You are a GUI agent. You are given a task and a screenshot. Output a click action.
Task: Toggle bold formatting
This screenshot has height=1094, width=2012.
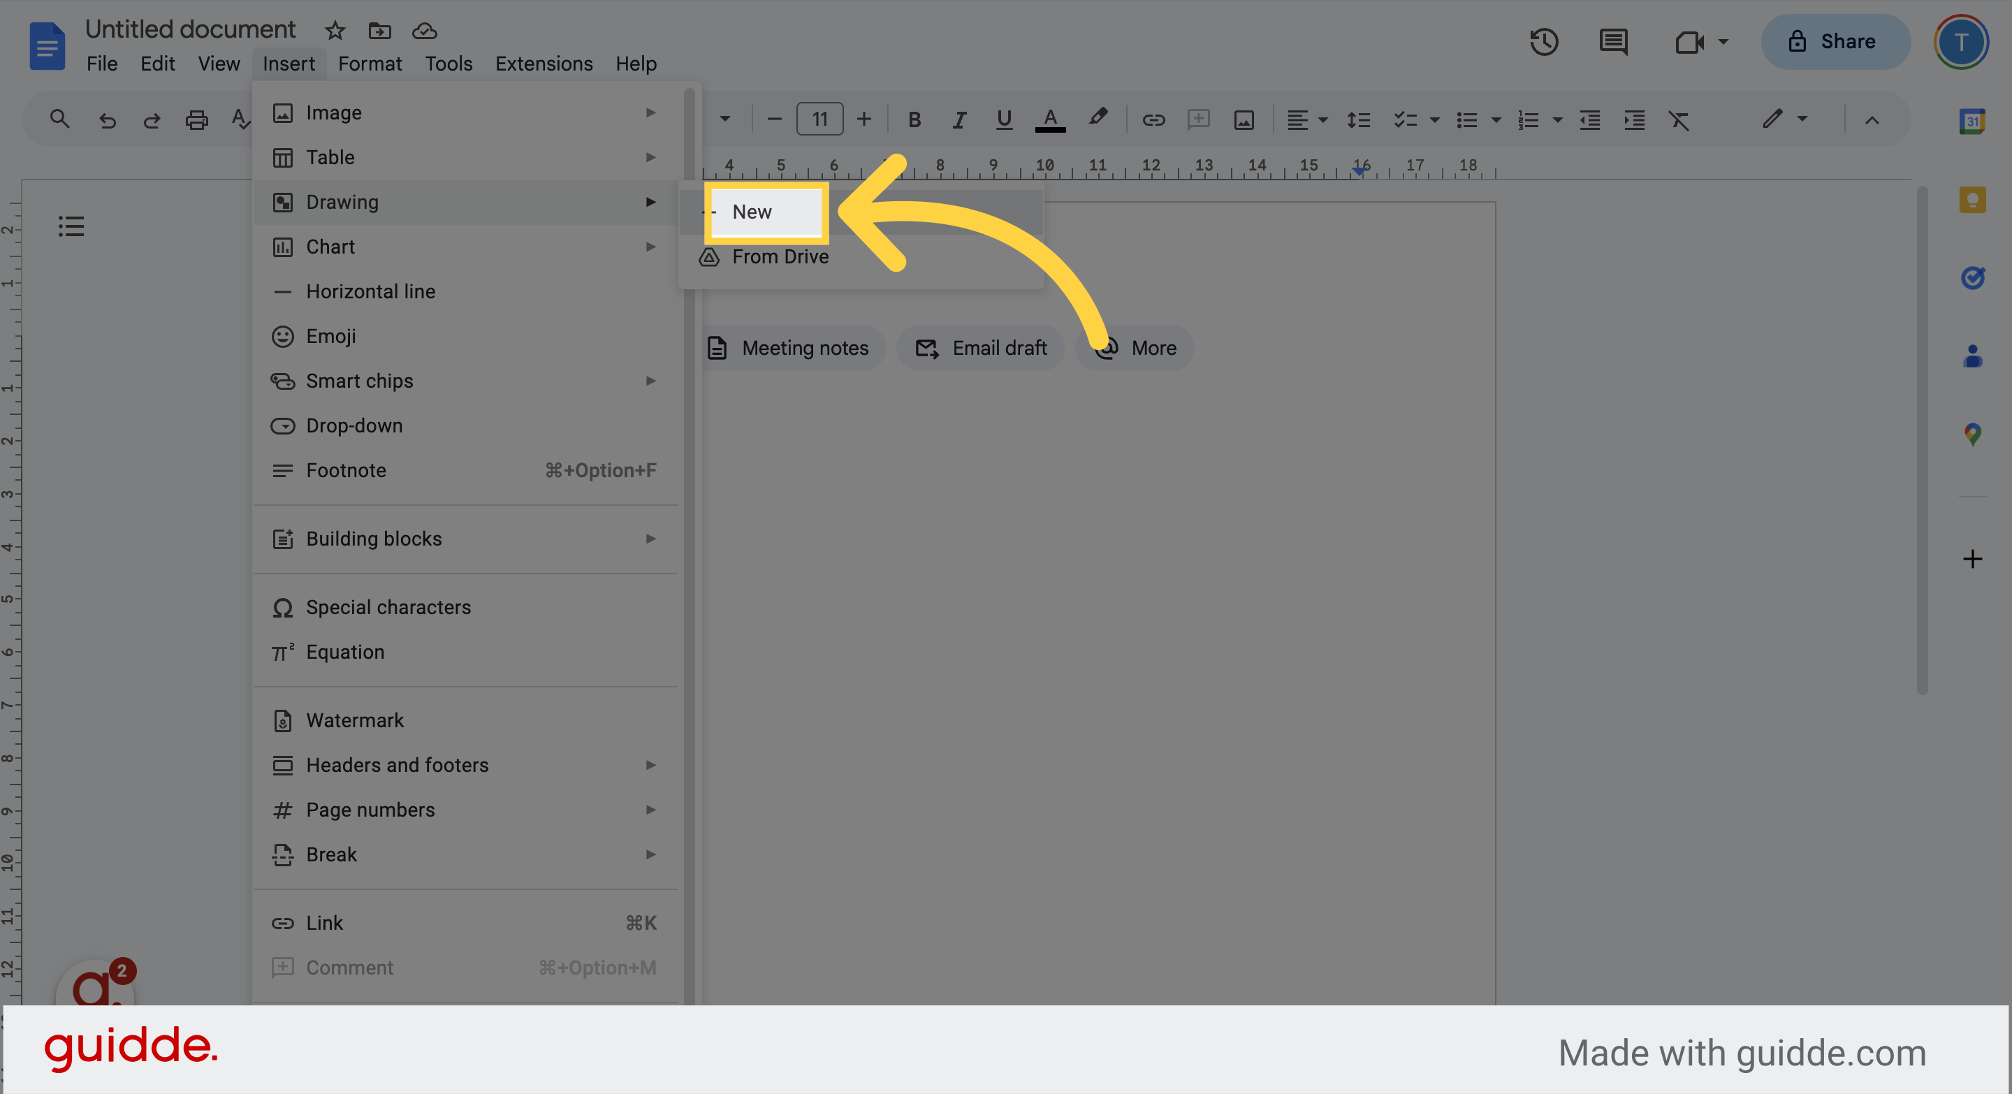coord(914,119)
